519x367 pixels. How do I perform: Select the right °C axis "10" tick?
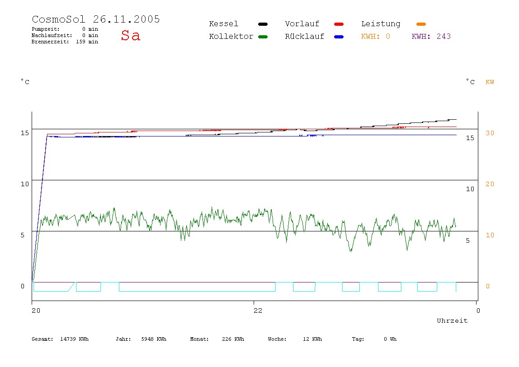pos(470,189)
